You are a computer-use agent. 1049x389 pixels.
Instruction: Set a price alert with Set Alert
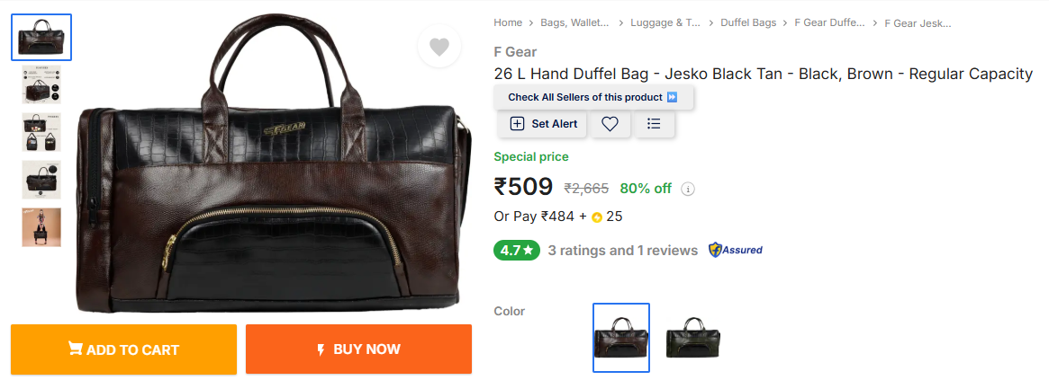coord(543,123)
